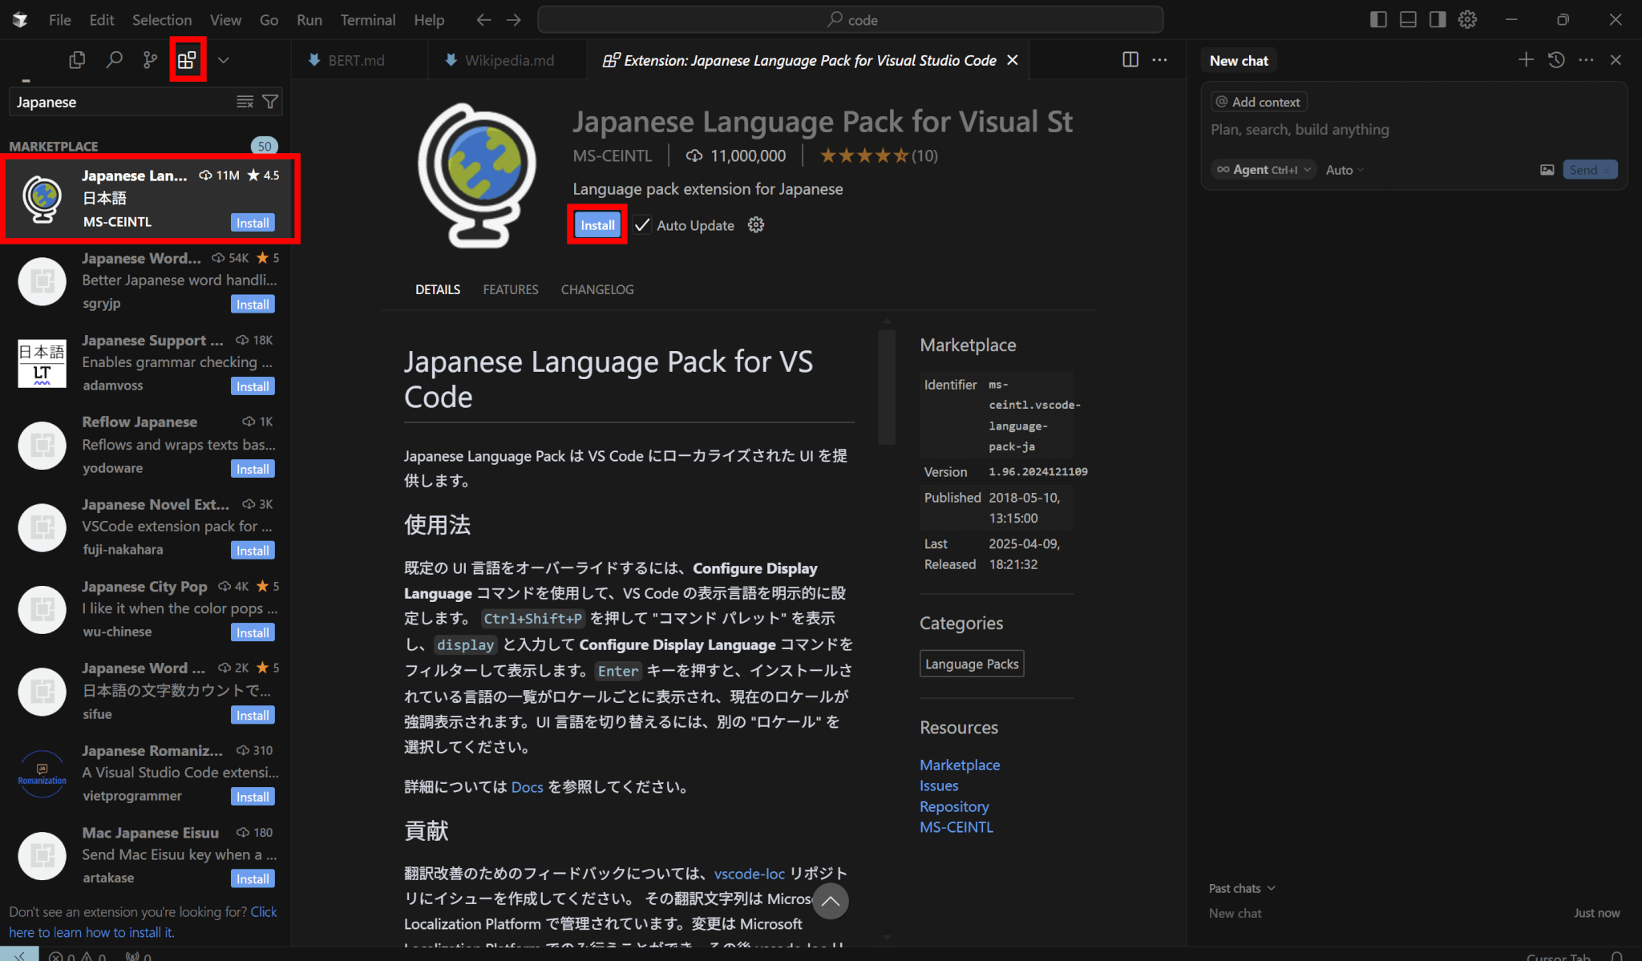Open the Repository resource link
This screenshot has height=961, width=1642.
(x=954, y=806)
